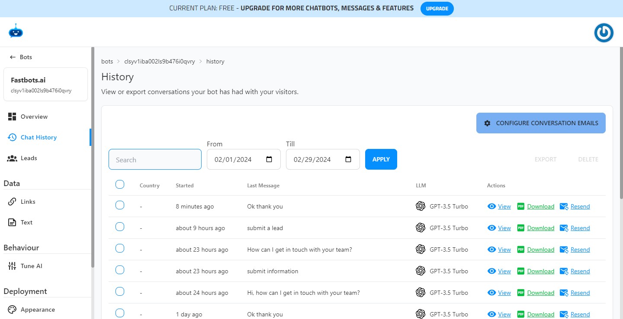This screenshot has height=319, width=623.
Task: Toggle the select-all conversations checkbox
Action: click(x=120, y=184)
